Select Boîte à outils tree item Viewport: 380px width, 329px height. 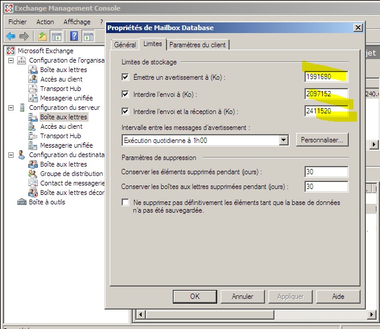[x=47, y=202]
